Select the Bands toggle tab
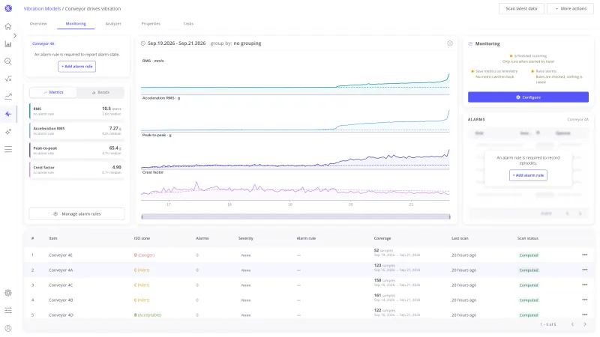Viewport: 600px width, 337px height. click(x=100, y=92)
